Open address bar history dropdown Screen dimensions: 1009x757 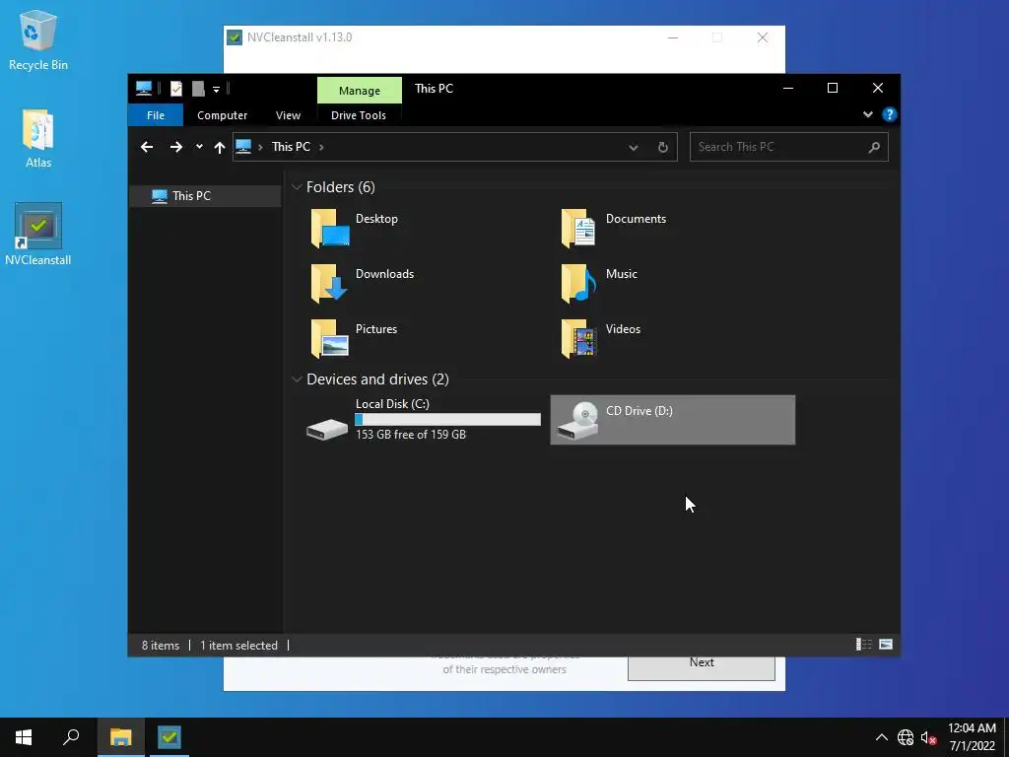click(x=634, y=148)
